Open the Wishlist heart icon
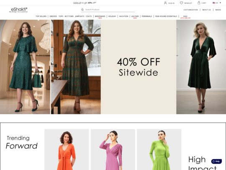 181,3
